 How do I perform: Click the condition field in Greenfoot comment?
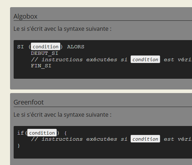[x=145, y=139]
